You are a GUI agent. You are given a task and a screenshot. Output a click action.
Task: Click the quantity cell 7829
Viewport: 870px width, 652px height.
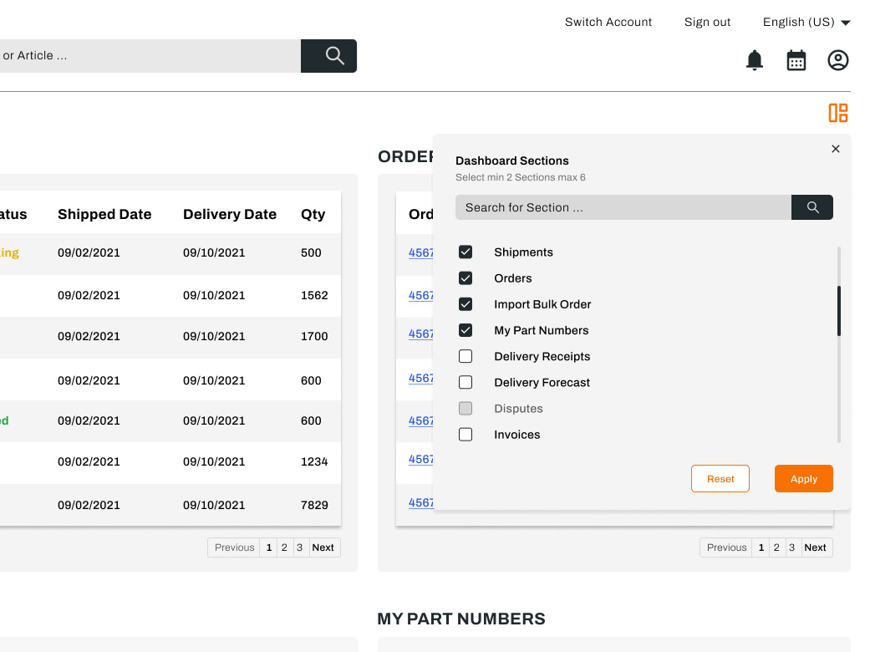[314, 505]
